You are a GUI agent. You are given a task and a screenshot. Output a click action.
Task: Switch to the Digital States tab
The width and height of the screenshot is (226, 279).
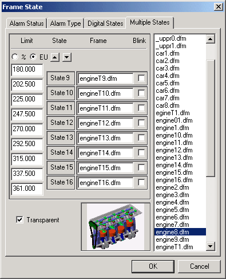tap(105, 23)
